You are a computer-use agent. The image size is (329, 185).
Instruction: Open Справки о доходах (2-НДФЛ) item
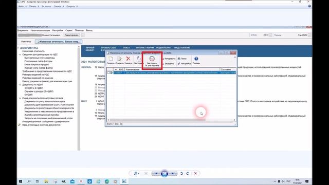[39, 91]
